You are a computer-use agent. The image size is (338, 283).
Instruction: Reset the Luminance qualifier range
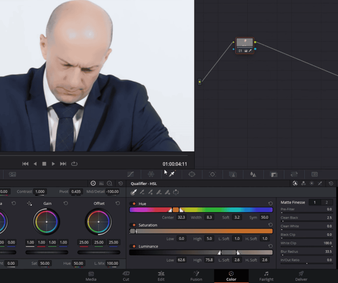pos(270,246)
